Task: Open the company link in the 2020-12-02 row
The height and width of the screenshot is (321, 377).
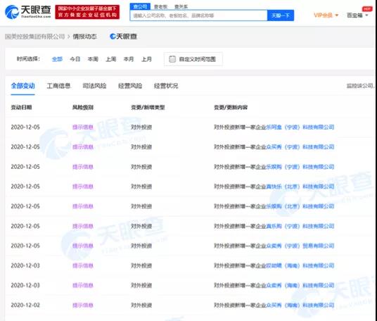Action: (300, 305)
